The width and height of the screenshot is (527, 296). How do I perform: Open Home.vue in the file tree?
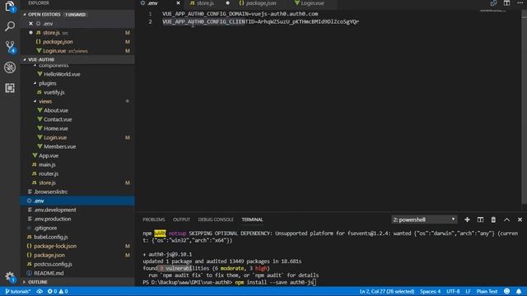[x=56, y=128]
